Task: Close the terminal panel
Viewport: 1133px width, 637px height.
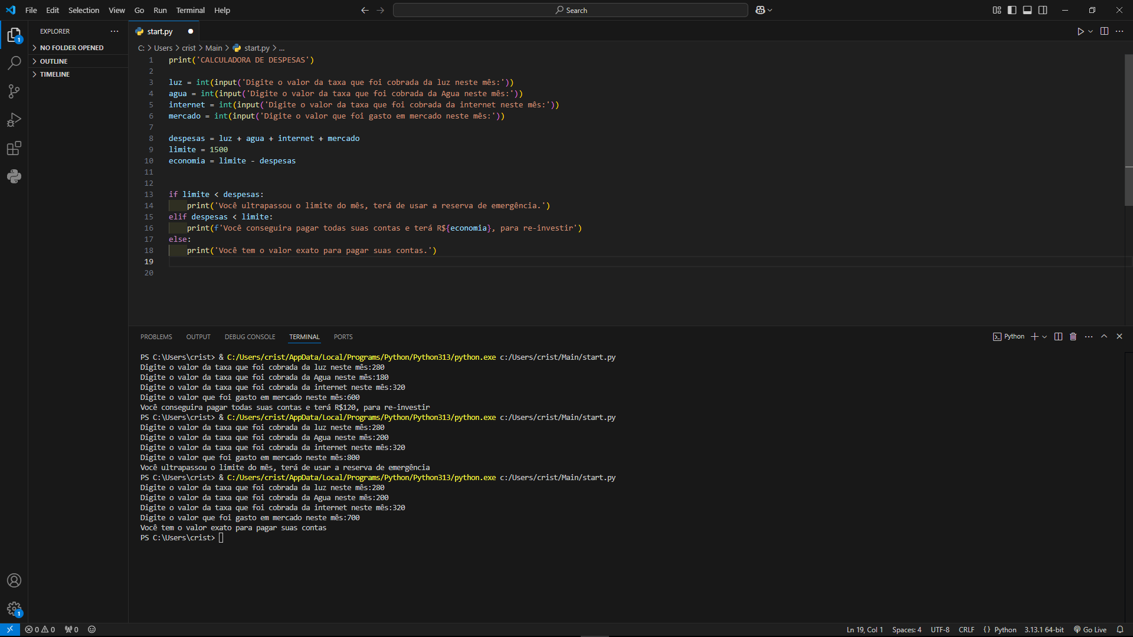Action: (x=1119, y=336)
